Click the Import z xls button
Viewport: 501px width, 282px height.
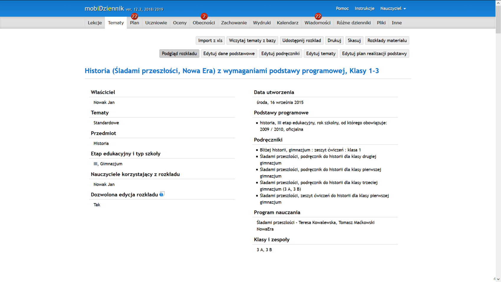[210, 40]
